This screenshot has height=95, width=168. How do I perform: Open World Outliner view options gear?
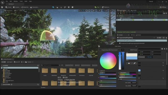(166, 13)
